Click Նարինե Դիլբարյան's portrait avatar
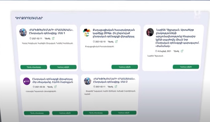The width and height of the screenshot is (210, 122). (150, 32)
